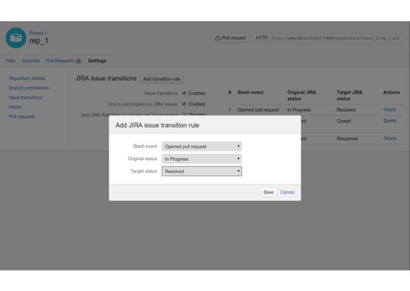Switch to the Files tab

coord(11,61)
